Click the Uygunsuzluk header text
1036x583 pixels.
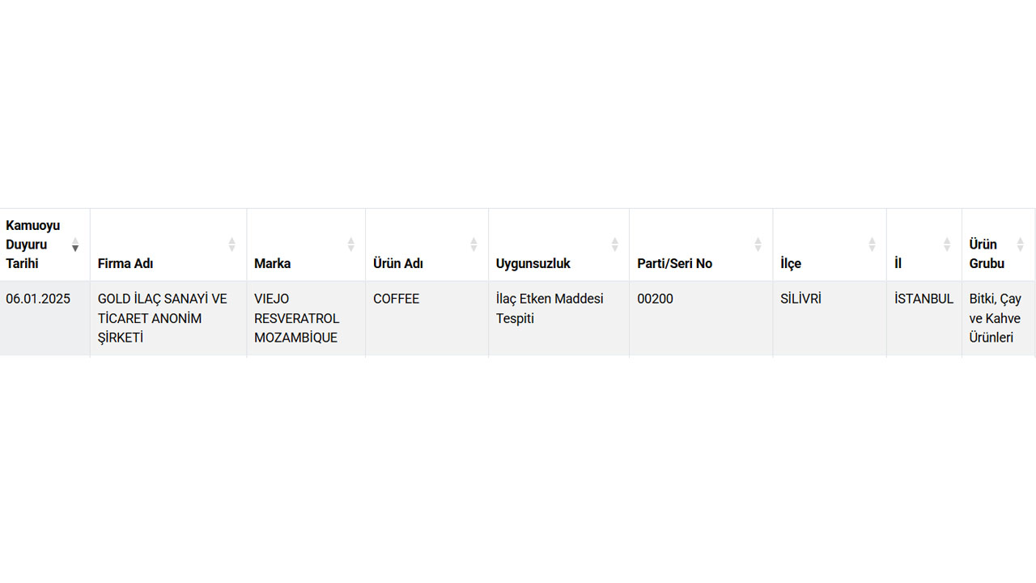(x=533, y=264)
